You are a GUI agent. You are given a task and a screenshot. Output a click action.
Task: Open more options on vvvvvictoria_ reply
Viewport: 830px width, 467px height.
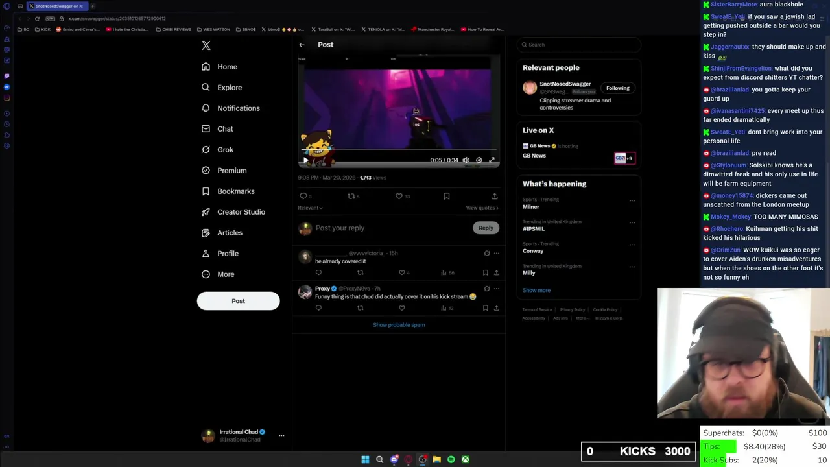pos(497,253)
